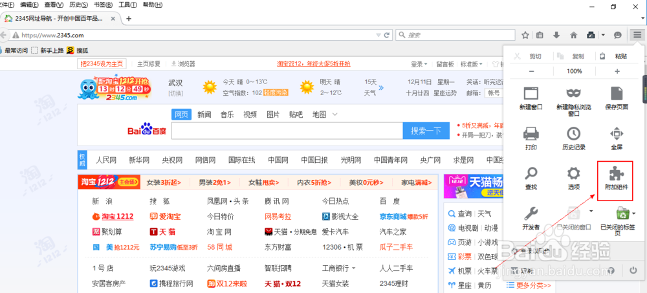647x293 pixels.
Task: Open Developer (开发者) wrench icon
Action: [531, 213]
